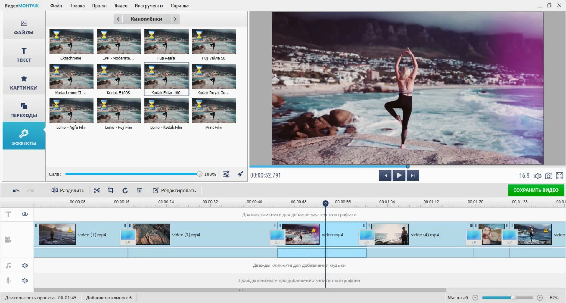This screenshot has height=303, width=566.
Task: Apply the Print Film effect thumbnail
Action: click(x=214, y=111)
